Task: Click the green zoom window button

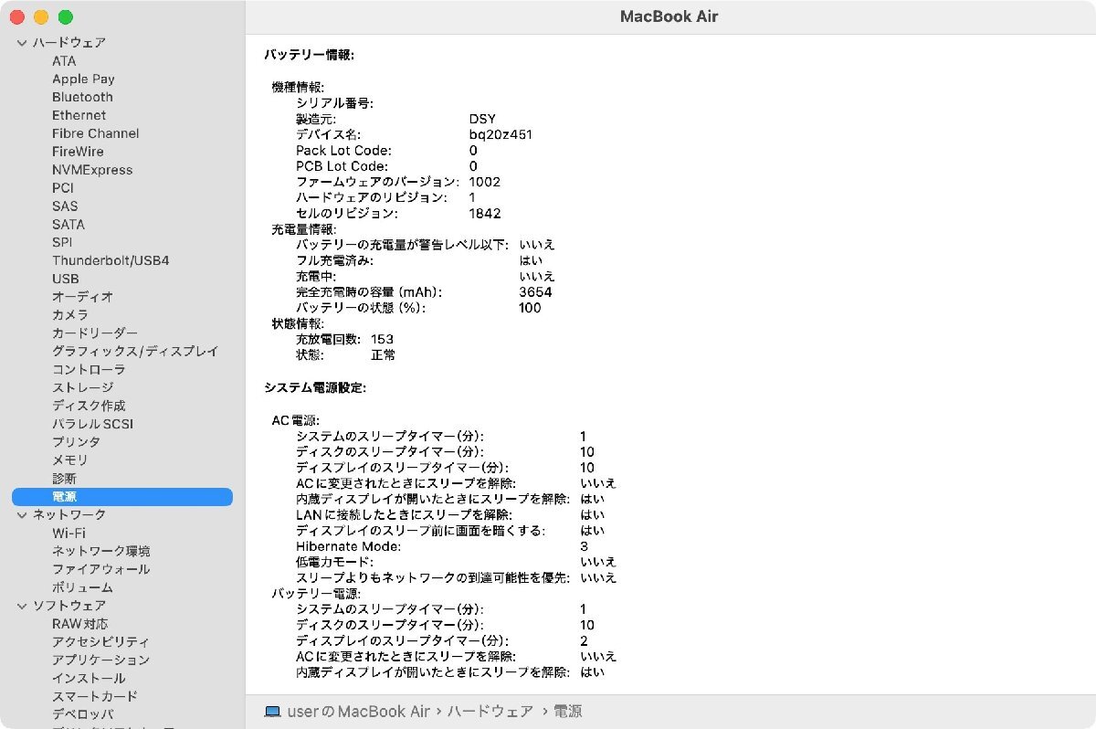Action: coord(65,17)
